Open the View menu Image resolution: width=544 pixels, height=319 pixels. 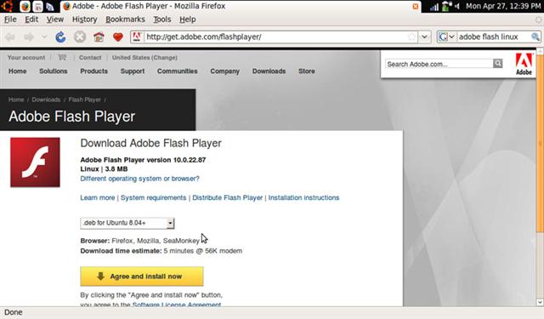(54, 20)
